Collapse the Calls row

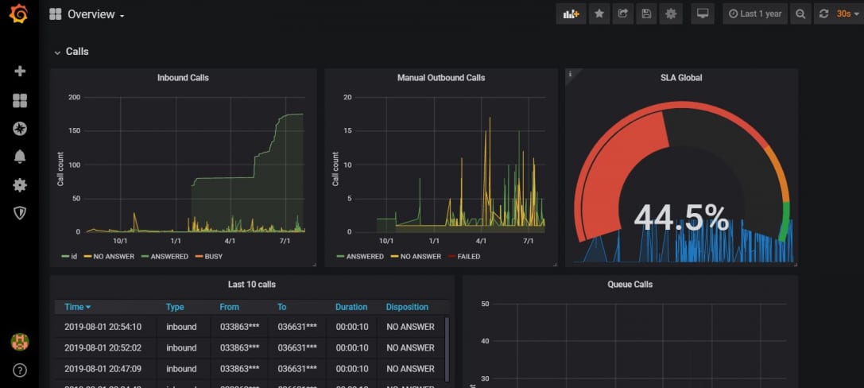71,51
